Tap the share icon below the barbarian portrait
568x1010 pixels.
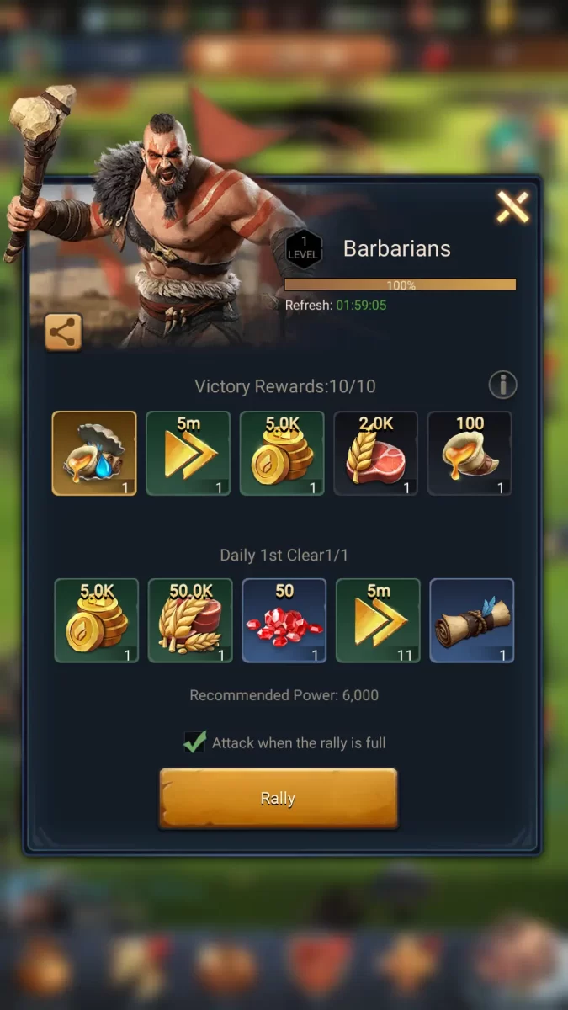[x=63, y=332]
